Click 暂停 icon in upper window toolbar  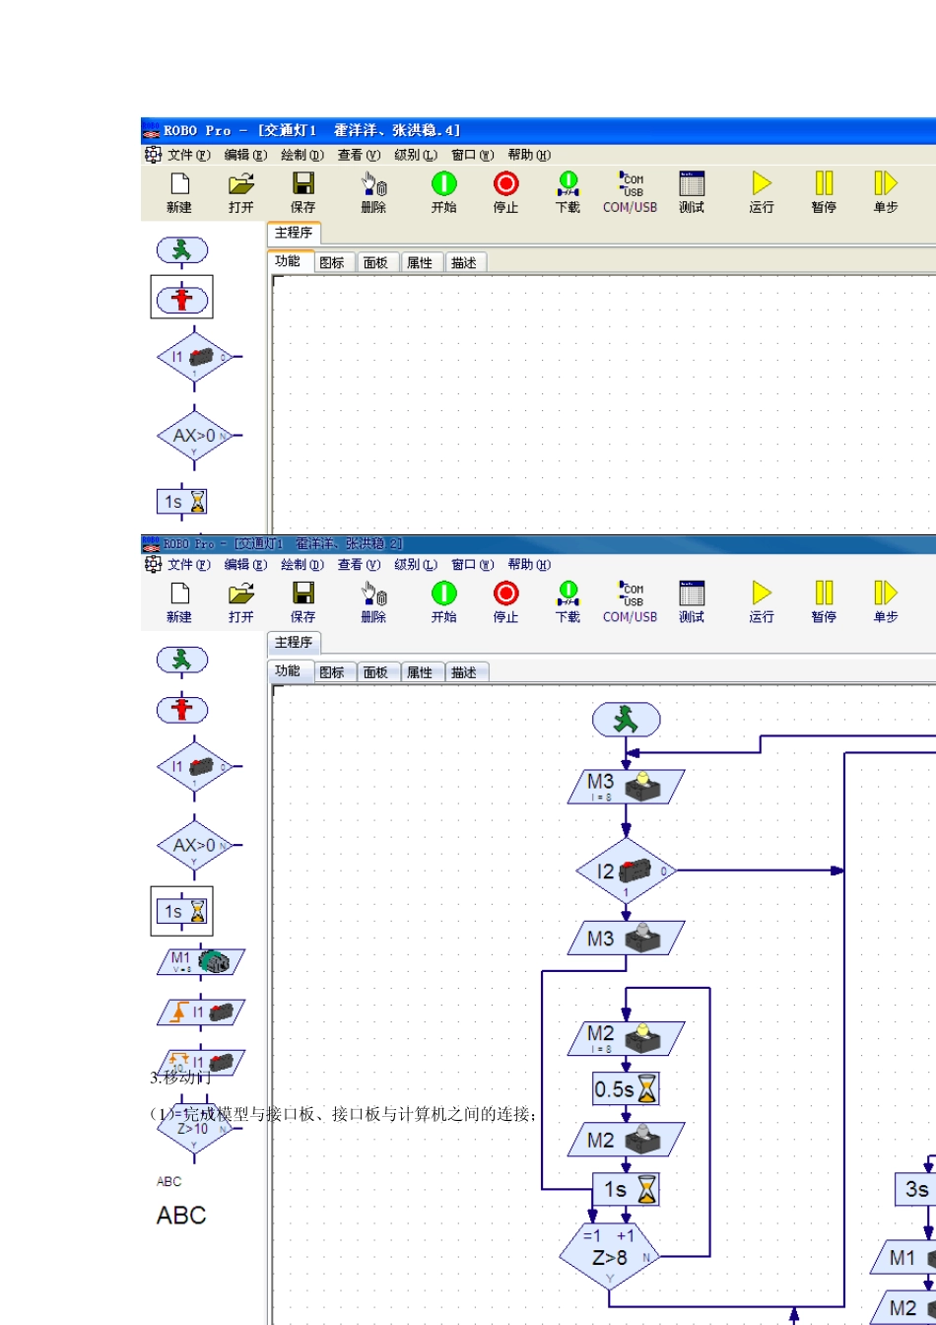tap(824, 192)
